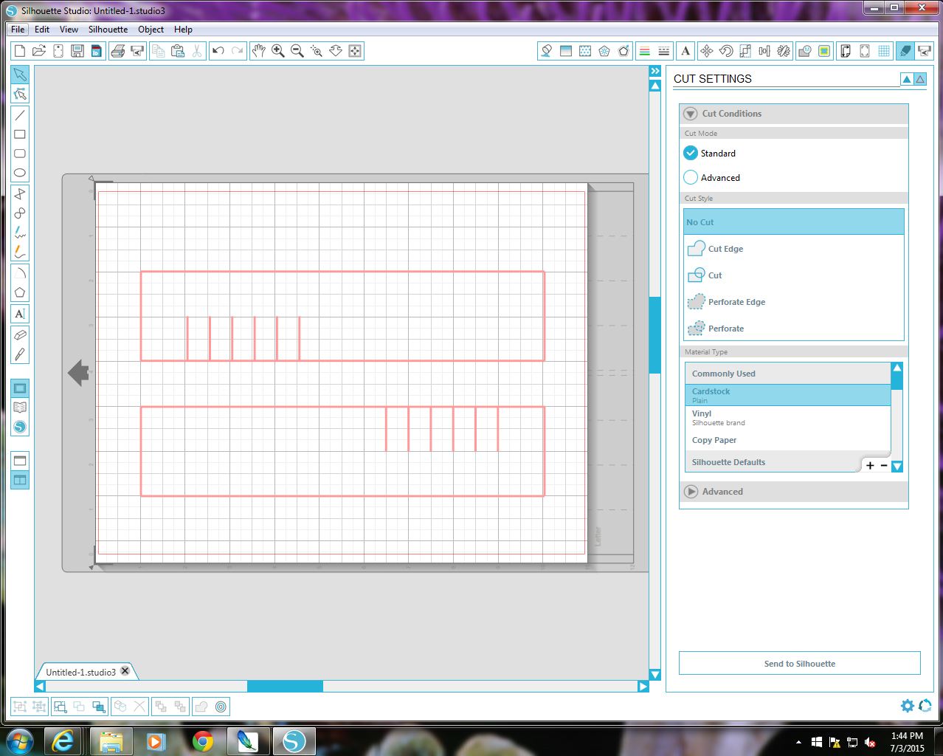Select the Ellipse drawing tool
The height and width of the screenshot is (756, 943).
20,173
